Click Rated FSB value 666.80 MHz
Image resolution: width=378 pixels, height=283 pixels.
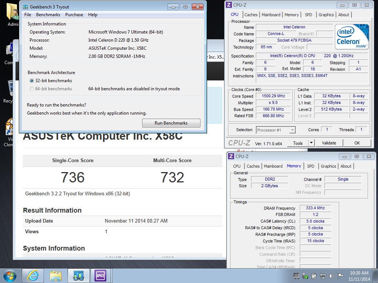coord(274,116)
